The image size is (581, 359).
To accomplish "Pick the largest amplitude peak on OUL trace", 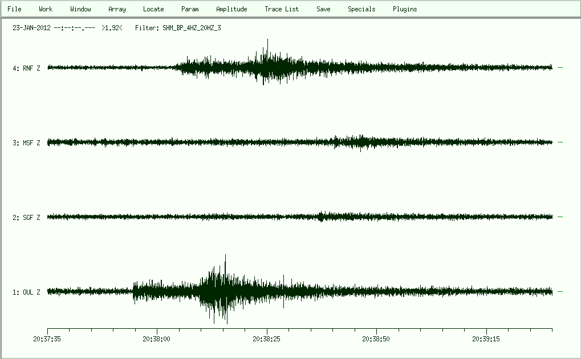I will tap(226, 256).
